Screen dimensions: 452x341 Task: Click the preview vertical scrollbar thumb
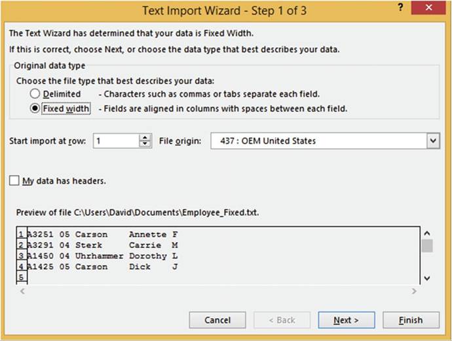(x=427, y=246)
